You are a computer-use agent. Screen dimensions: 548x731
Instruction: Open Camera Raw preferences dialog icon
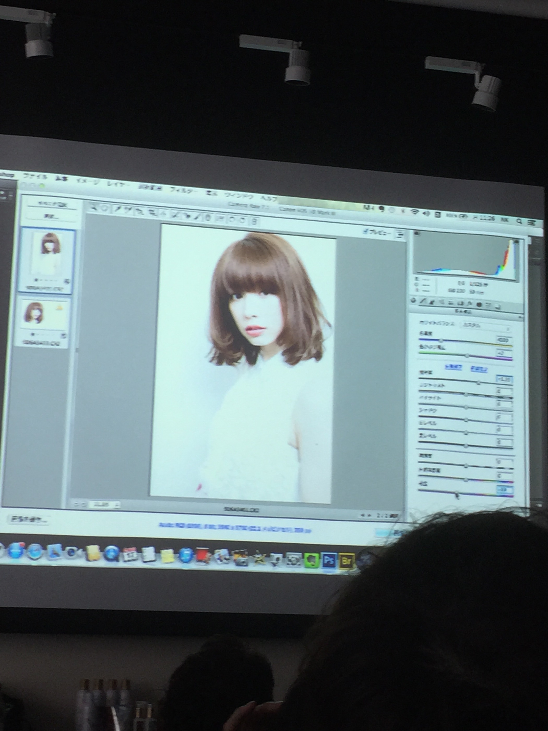[221, 219]
